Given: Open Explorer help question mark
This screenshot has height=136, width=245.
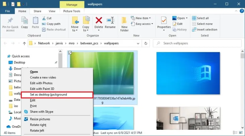Looking at the screenshot, I should [242, 11].
